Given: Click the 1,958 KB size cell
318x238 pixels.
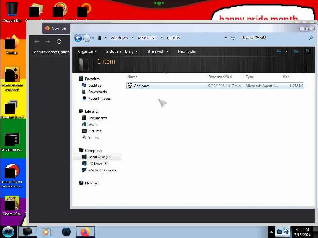Looking at the screenshot, I should coord(296,86).
